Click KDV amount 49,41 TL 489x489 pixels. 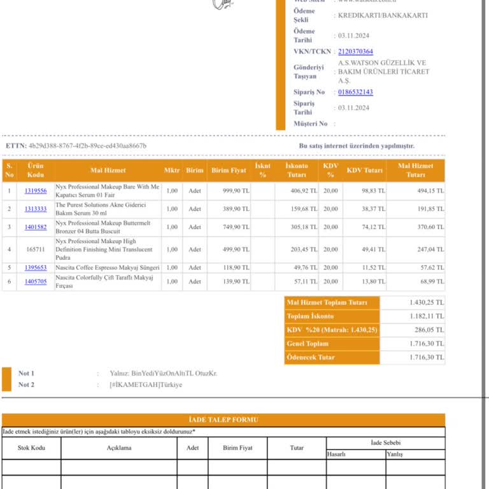(x=374, y=250)
